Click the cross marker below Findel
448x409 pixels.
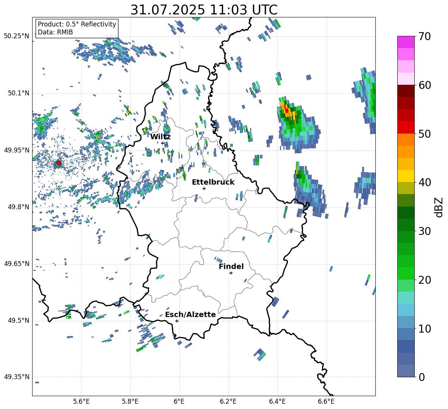coord(231,273)
